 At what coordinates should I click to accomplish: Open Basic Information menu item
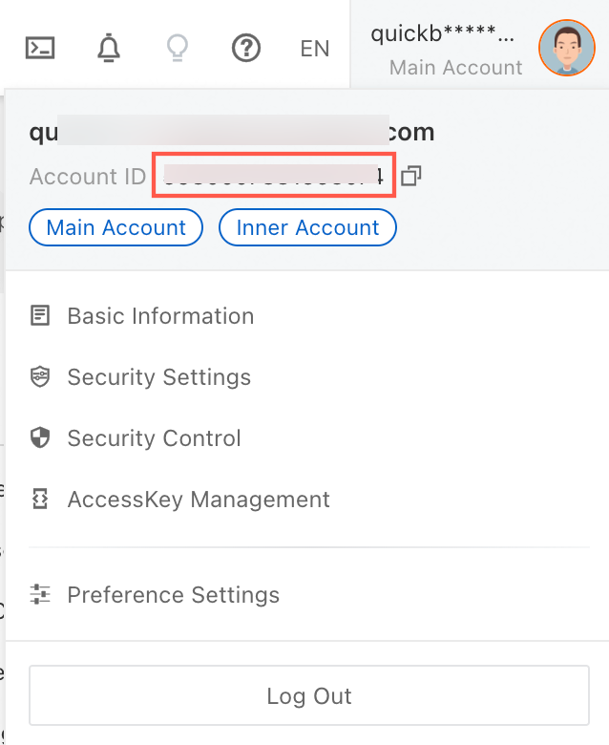160,316
